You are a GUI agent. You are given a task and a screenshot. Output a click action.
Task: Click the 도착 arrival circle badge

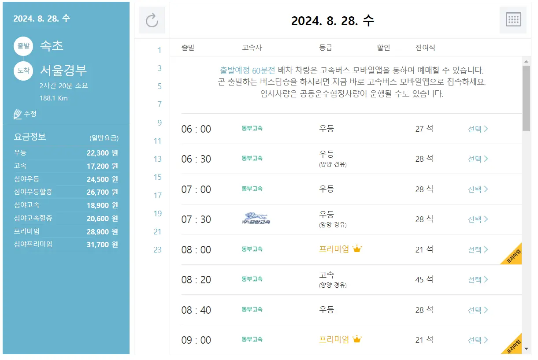tap(23, 70)
